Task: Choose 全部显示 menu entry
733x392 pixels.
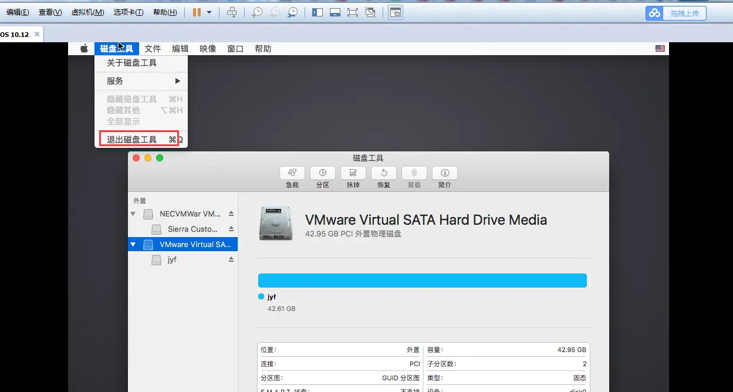Action: [141, 121]
